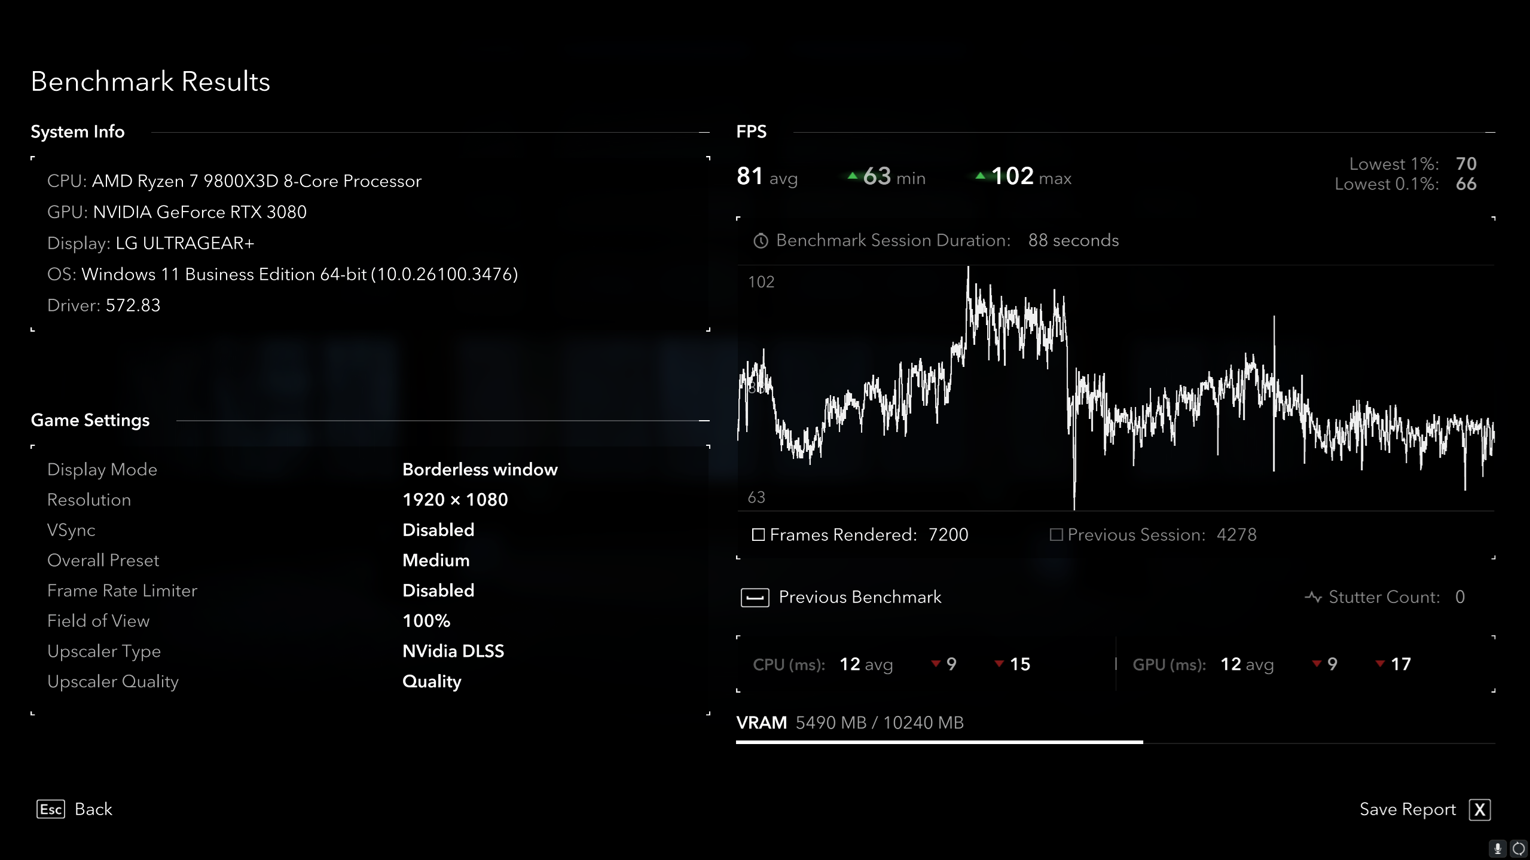Viewport: 1530px width, 860px height.
Task: Click the Esc key icon
Action: 51,809
